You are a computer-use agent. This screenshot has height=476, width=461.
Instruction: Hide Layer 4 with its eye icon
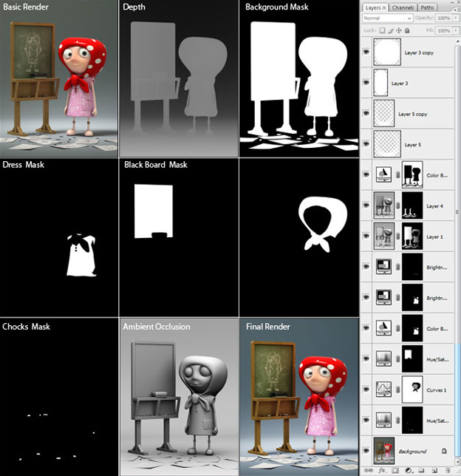(366, 205)
